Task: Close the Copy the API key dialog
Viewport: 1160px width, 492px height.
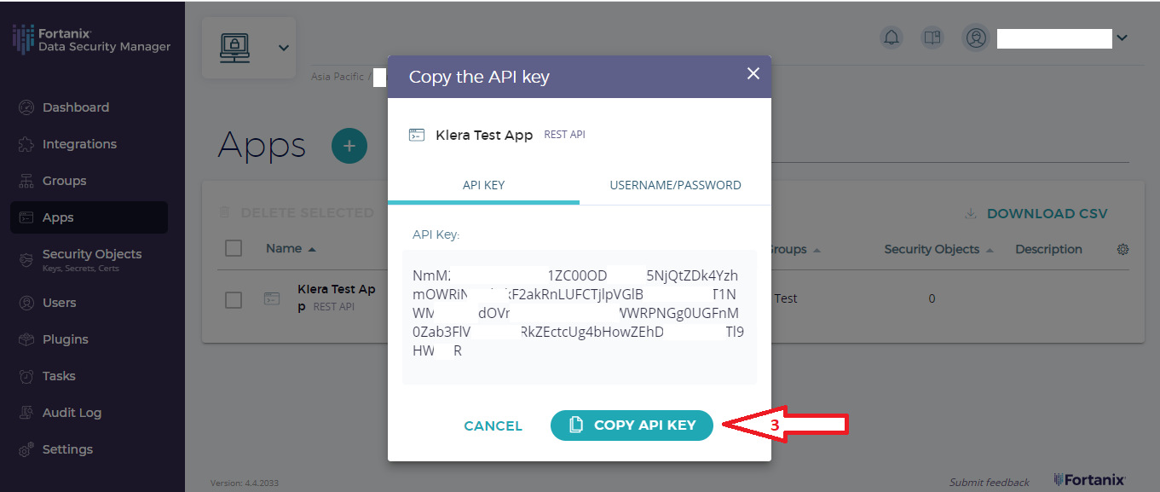Action: tap(753, 73)
